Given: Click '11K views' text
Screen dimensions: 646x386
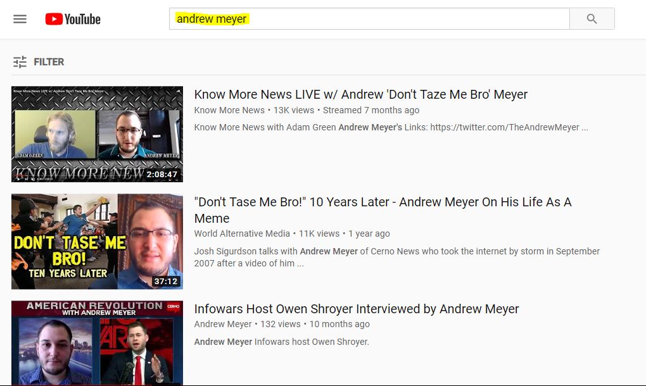Looking at the screenshot, I should 319,233.
